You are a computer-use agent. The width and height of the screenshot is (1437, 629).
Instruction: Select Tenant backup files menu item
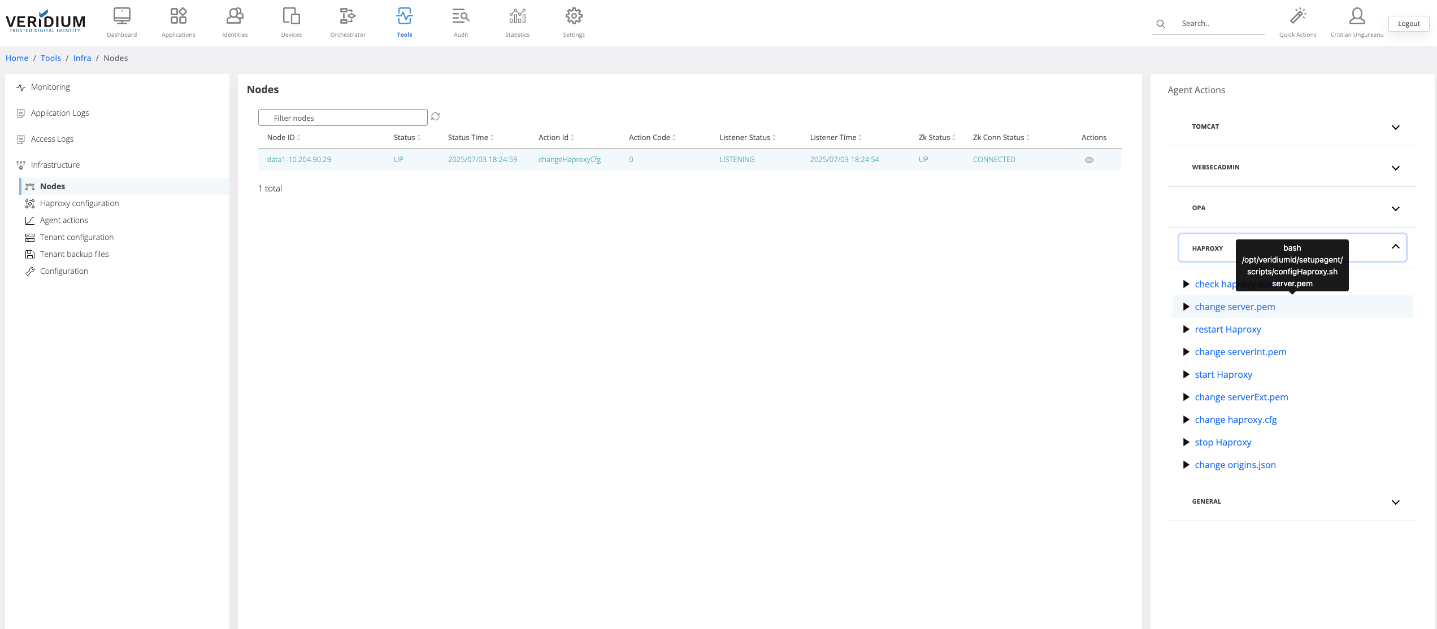[x=74, y=254]
